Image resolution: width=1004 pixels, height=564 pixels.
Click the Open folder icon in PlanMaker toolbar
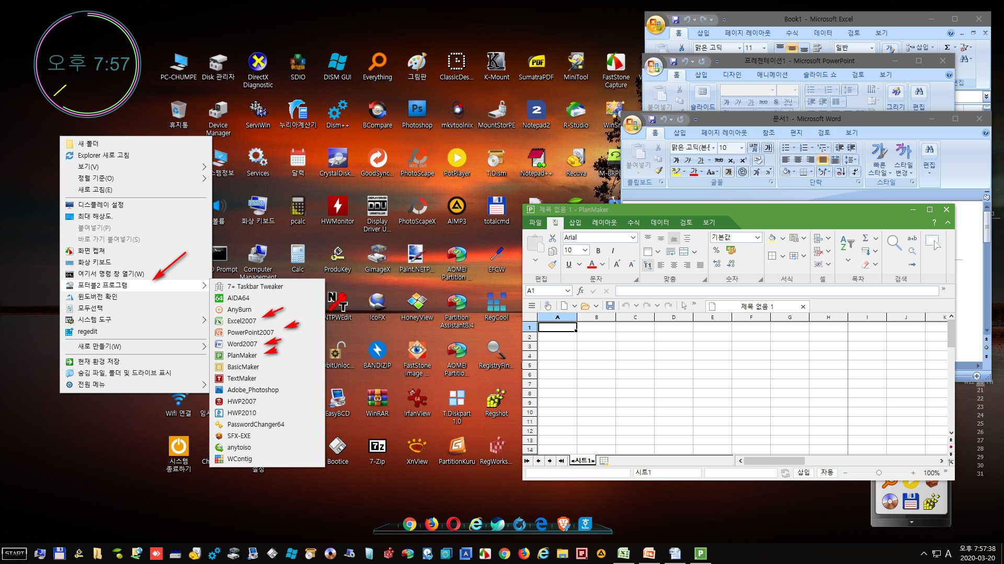point(585,306)
